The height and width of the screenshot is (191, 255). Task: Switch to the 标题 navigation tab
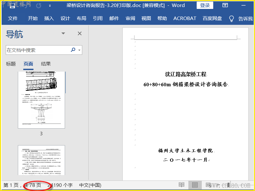(11, 64)
